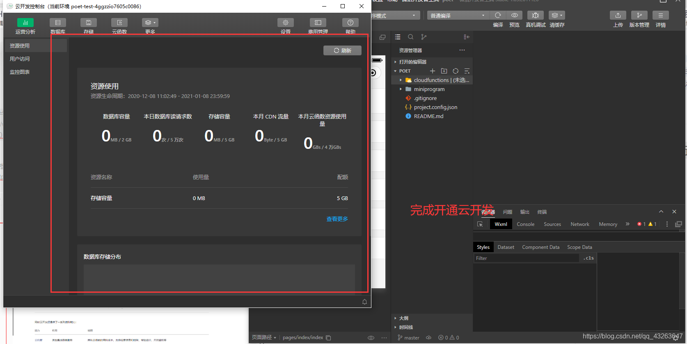Open 运营分析 in cloud console toolbar
The height and width of the screenshot is (344, 687).
[25, 26]
